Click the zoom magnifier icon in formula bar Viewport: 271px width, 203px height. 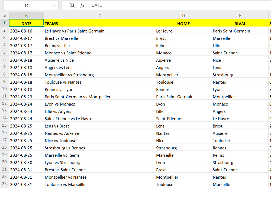72,5
